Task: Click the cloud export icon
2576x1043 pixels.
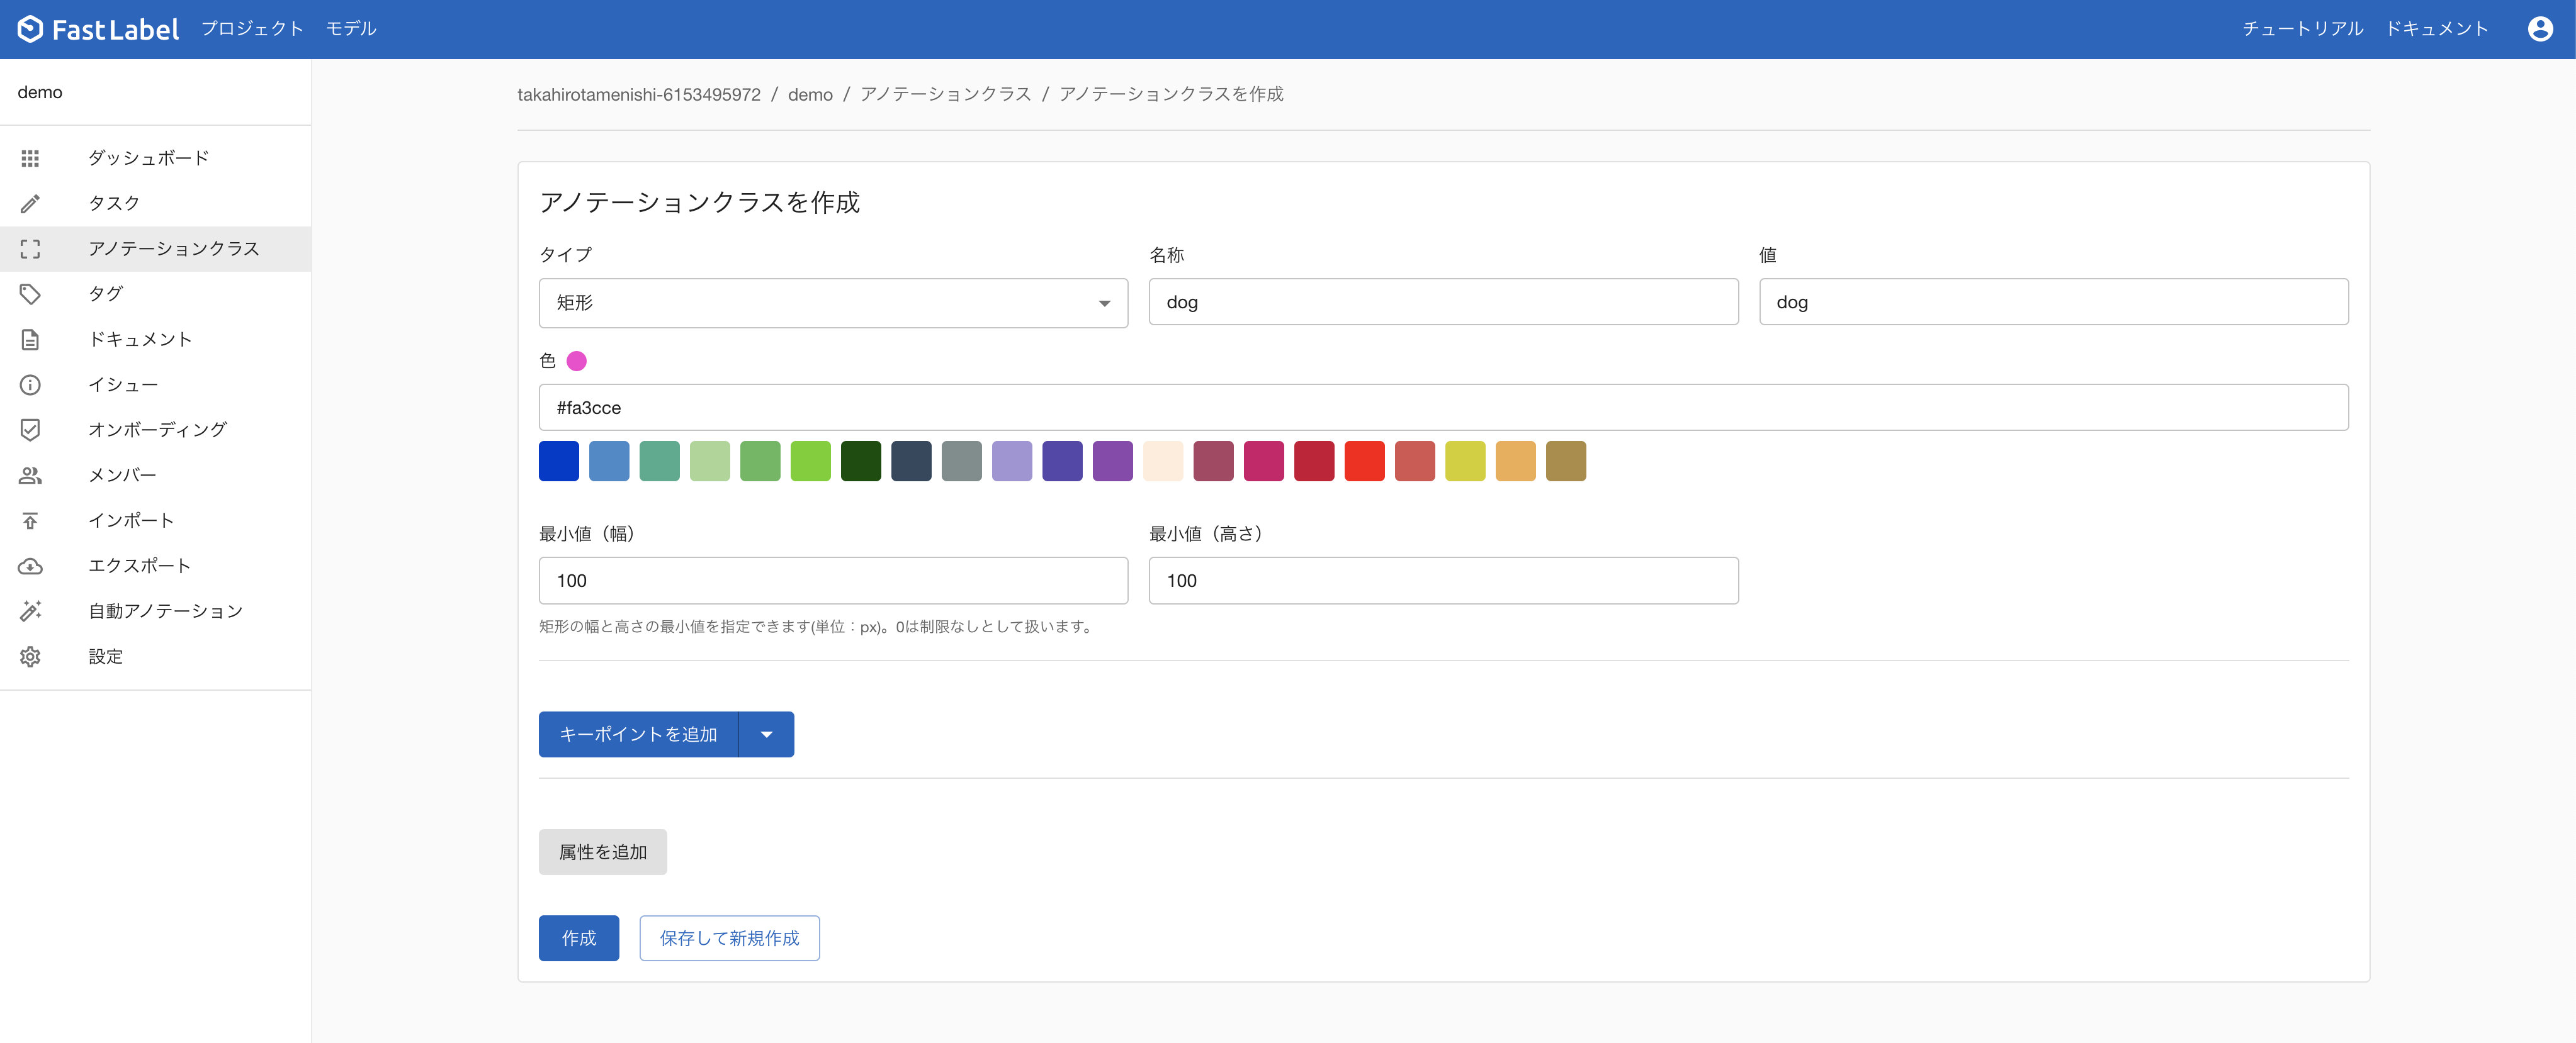Action: pos(30,566)
